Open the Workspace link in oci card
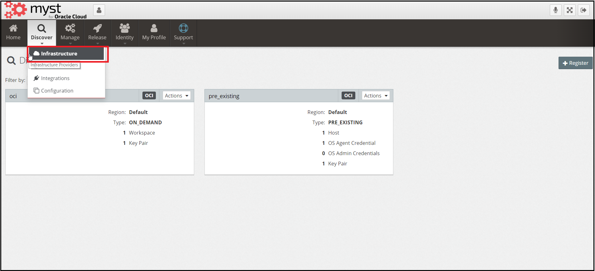Screen dimensions: 595x271 pos(142,133)
